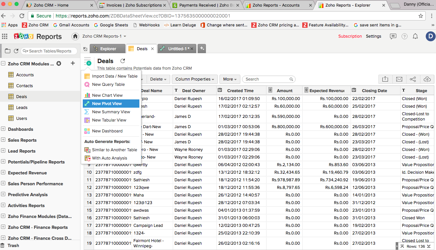Switch to the Untitled-1 tab
Screen dimensions: 436x250
[x=176, y=49]
